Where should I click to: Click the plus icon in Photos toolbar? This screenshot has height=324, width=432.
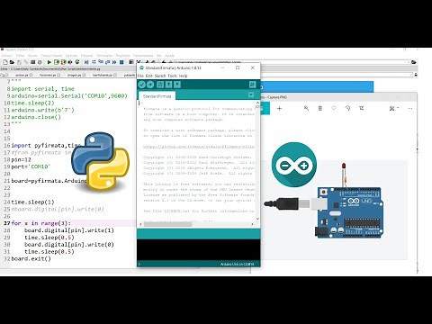279,108
